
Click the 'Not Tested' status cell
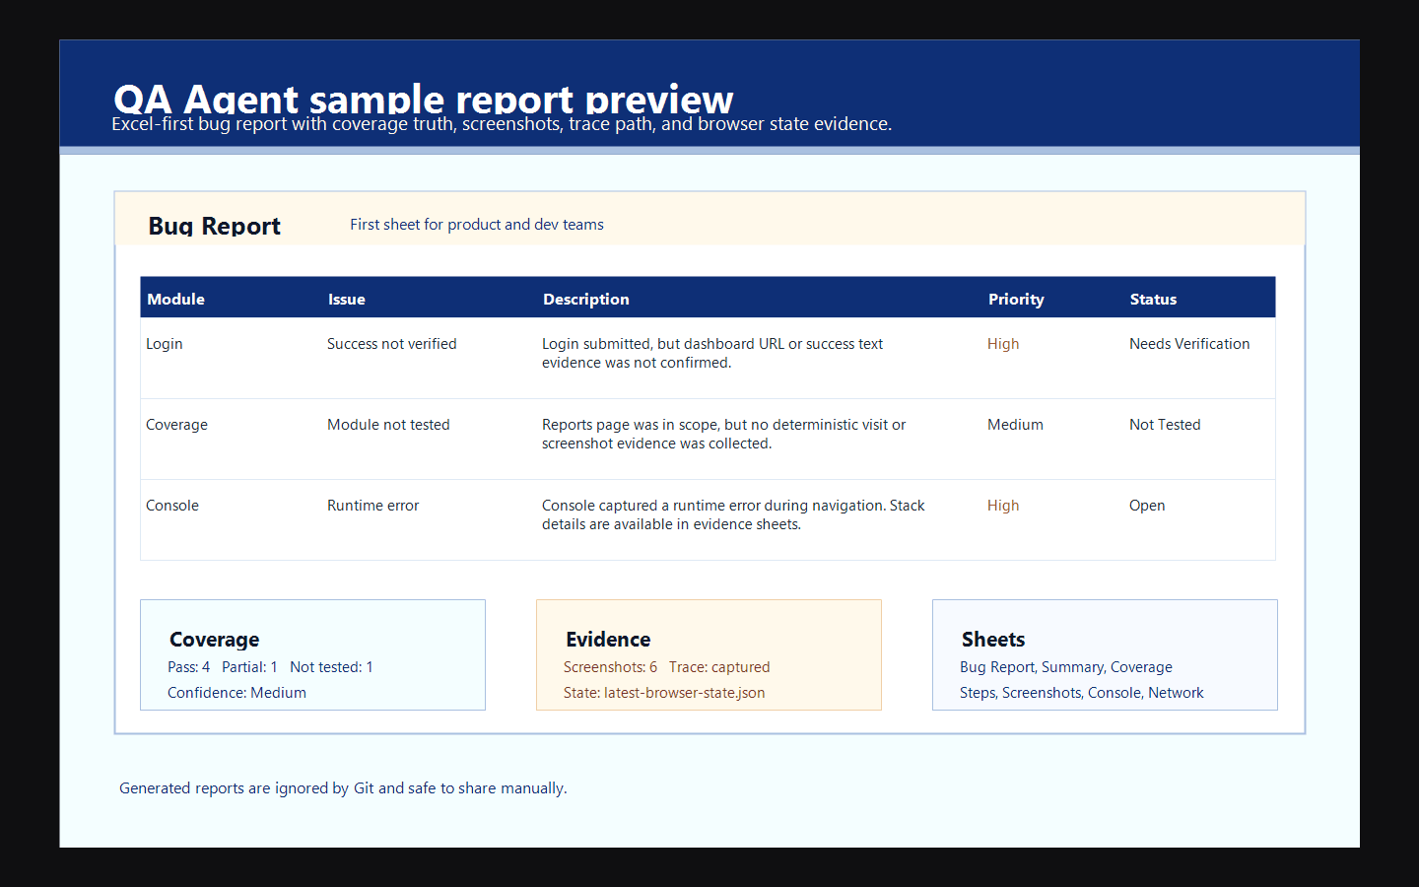1165,425
